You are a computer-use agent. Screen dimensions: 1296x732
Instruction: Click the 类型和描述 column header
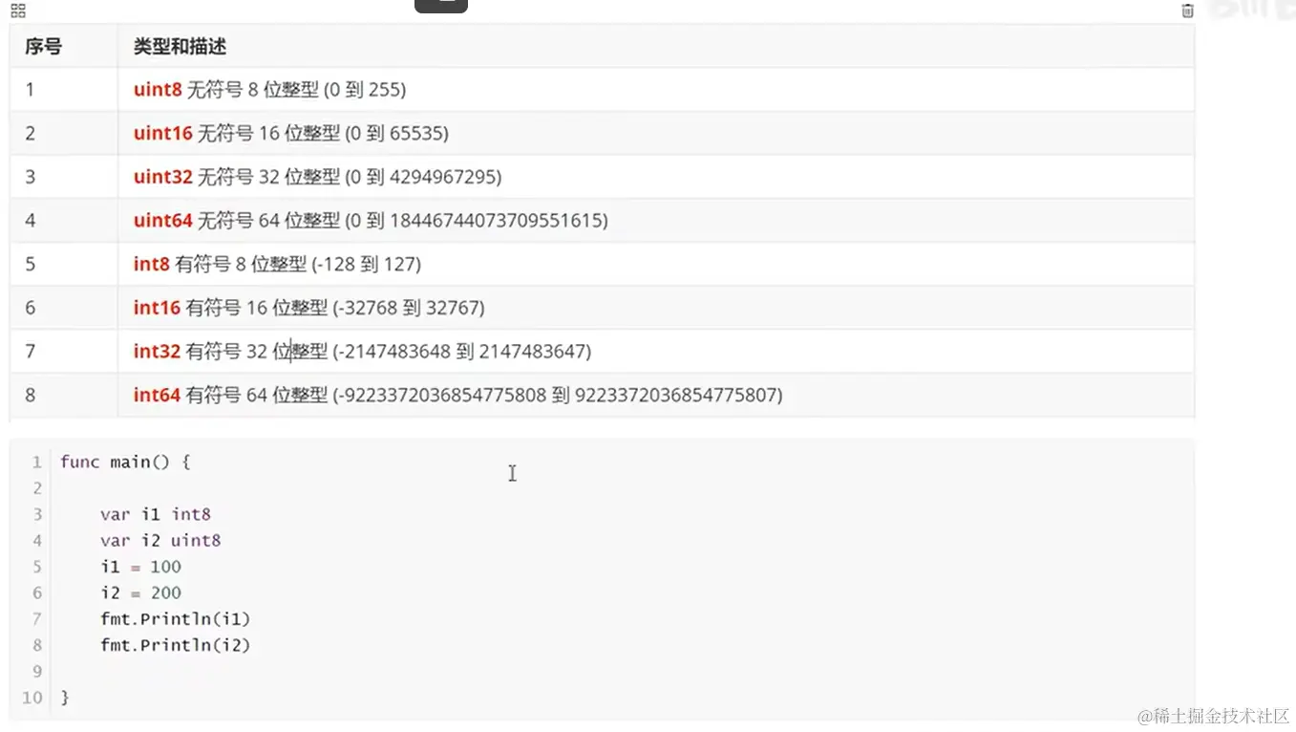[x=656, y=46]
